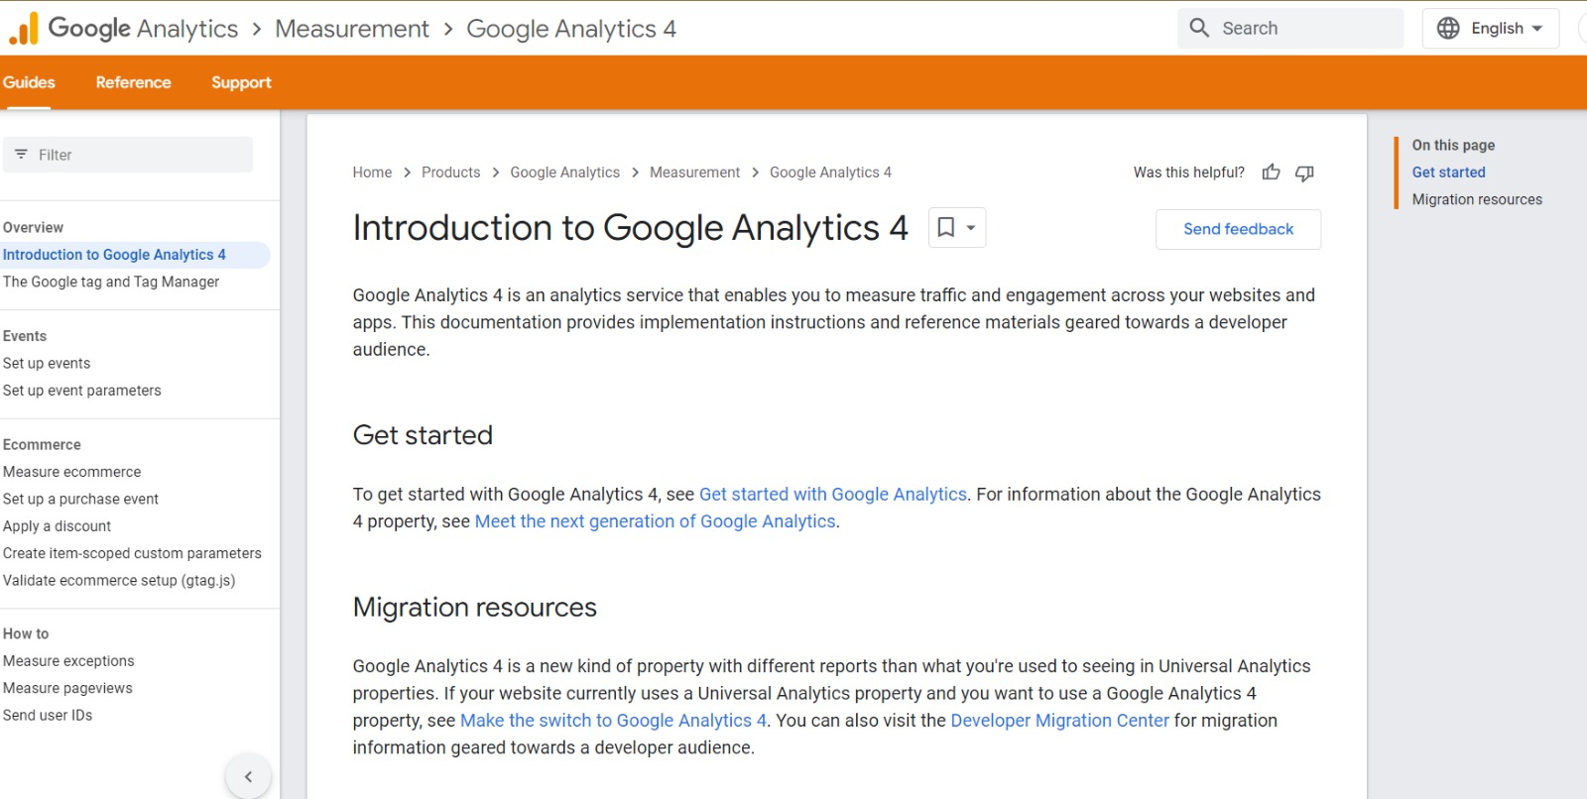The width and height of the screenshot is (1587, 799).
Task: Switch to the Guides tab
Action: pyautogui.click(x=29, y=82)
